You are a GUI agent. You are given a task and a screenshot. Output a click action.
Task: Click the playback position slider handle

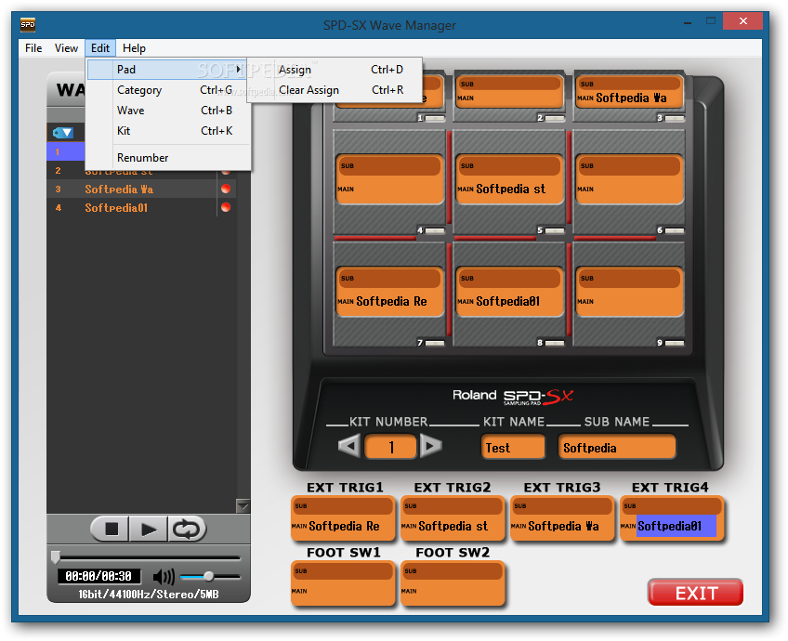pos(56,557)
